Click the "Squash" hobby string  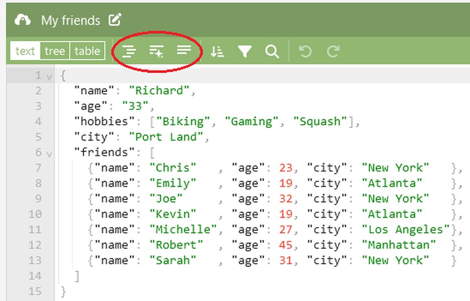320,121
